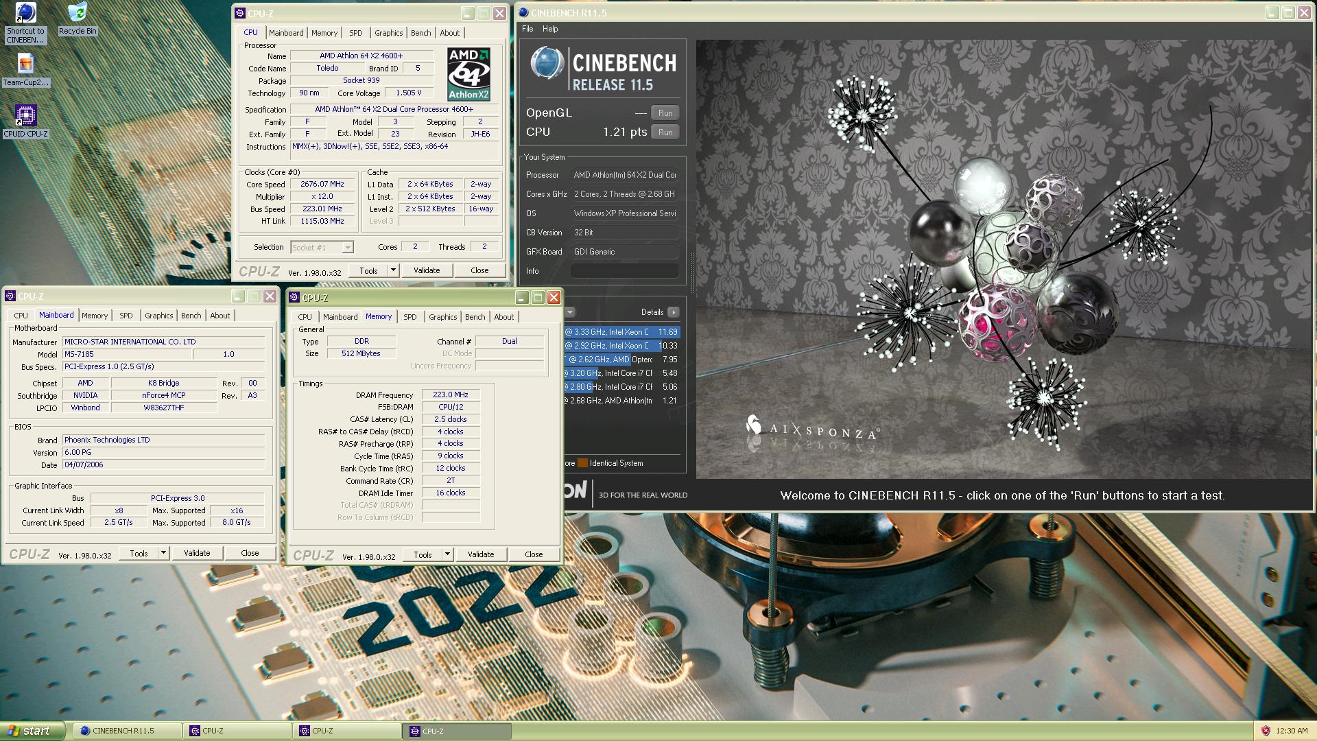Run the OpenGL test in Cinebench

665,113
